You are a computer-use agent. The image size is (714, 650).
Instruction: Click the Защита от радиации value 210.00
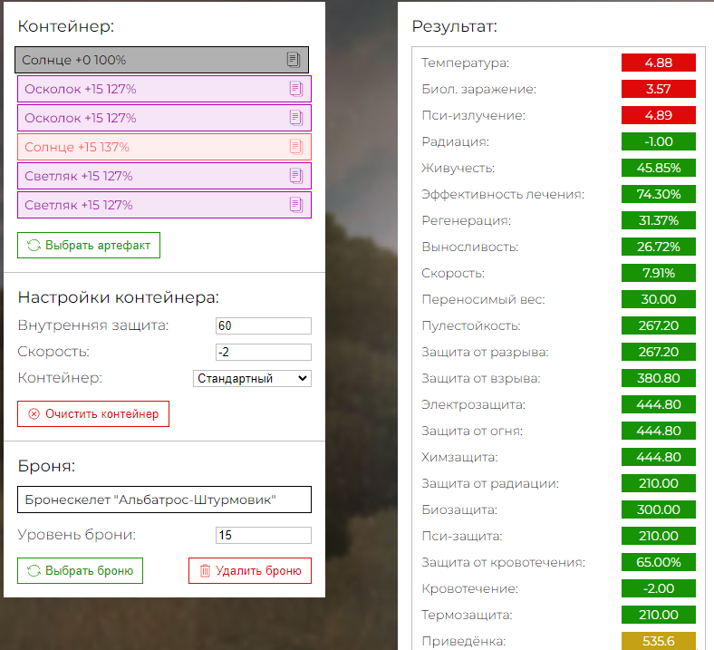[659, 483]
